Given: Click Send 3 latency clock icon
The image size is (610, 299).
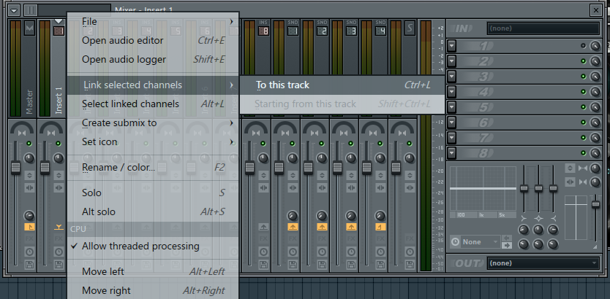Looking at the screenshot, I should (x=351, y=252).
